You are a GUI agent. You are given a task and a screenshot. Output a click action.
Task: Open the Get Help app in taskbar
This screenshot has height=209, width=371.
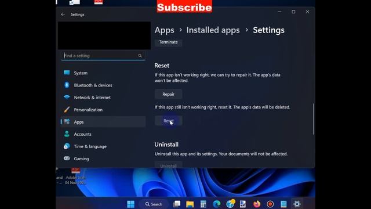click(230, 204)
